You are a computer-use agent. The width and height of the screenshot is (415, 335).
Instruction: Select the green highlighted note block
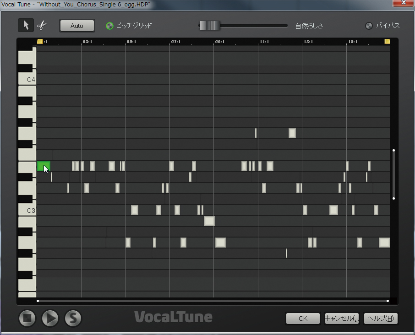(44, 166)
